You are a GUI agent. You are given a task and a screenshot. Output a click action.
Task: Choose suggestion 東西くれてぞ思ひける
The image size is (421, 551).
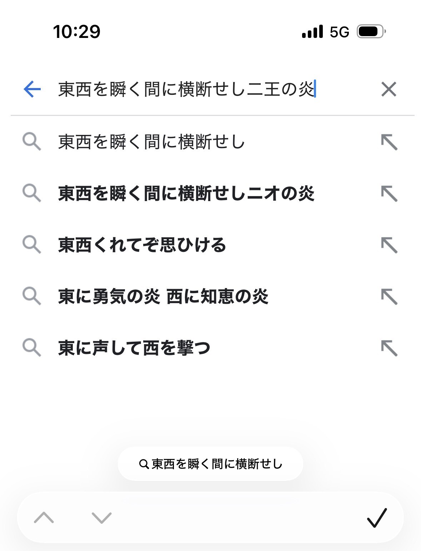click(x=142, y=245)
